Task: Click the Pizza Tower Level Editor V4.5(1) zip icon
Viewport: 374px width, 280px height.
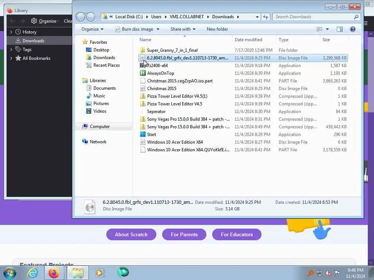Action: pyautogui.click(x=143, y=96)
